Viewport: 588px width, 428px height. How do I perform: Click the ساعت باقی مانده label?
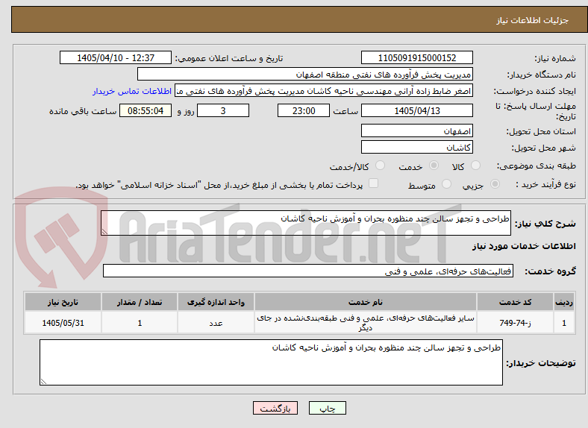click(x=83, y=111)
